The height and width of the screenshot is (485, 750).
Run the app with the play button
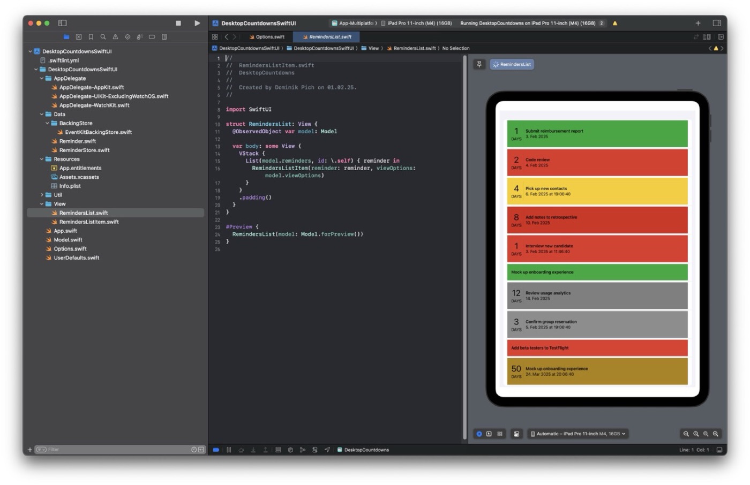coord(197,23)
